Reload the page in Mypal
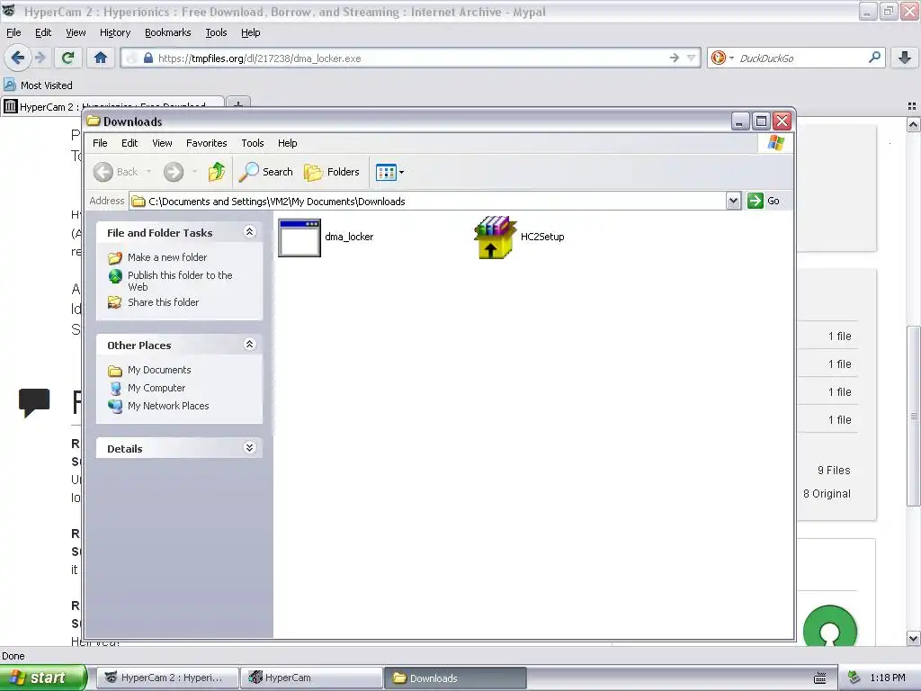Screen dimensions: 921x691 pos(67,58)
